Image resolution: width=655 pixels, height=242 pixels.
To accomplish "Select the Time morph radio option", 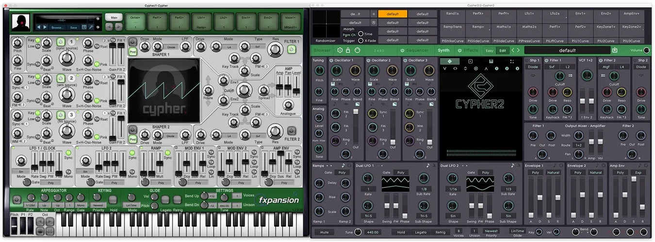I will point(361,34).
